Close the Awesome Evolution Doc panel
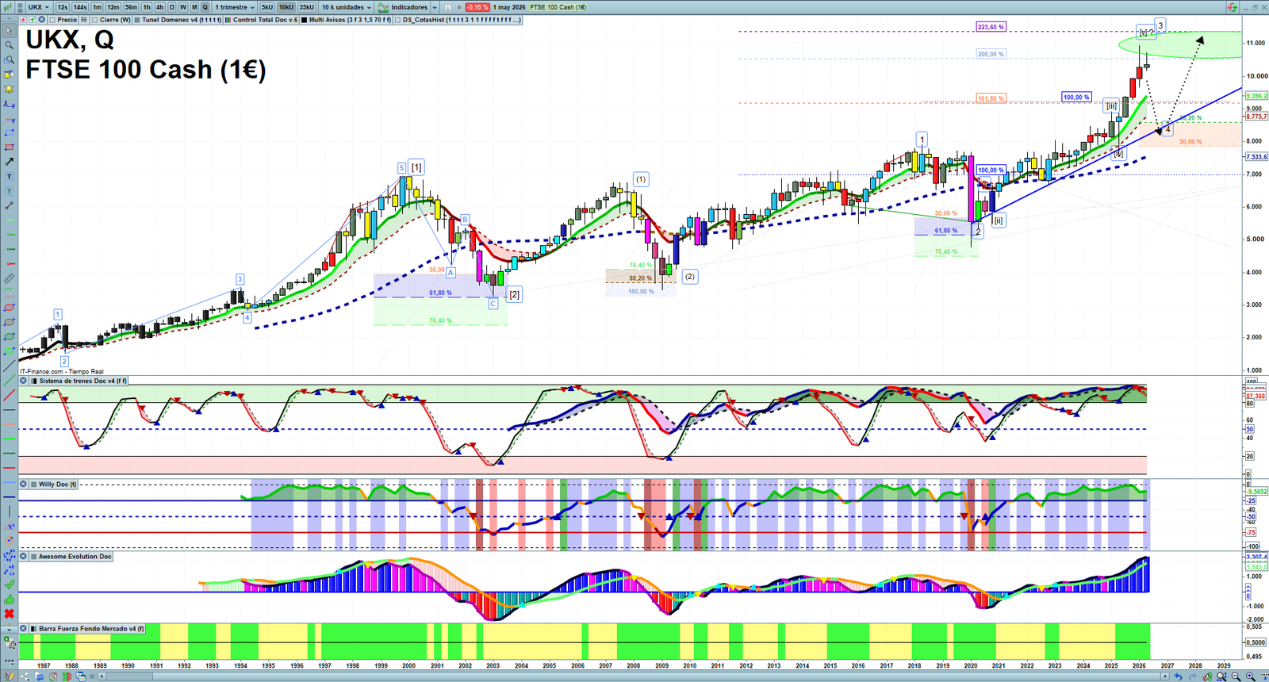Screen dimensions: 1269x682 click(x=24, y=557)
